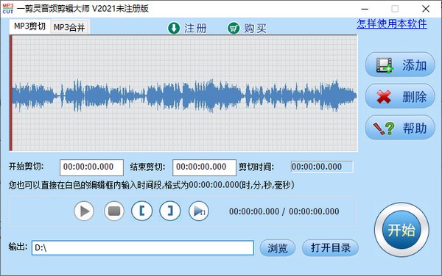Image resolution: width=442 pixels, height=276 pixels.
Task: Click the round 开始 button
Action: 401,230
